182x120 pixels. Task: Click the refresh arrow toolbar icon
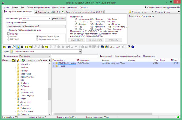(x=9, y=47)
